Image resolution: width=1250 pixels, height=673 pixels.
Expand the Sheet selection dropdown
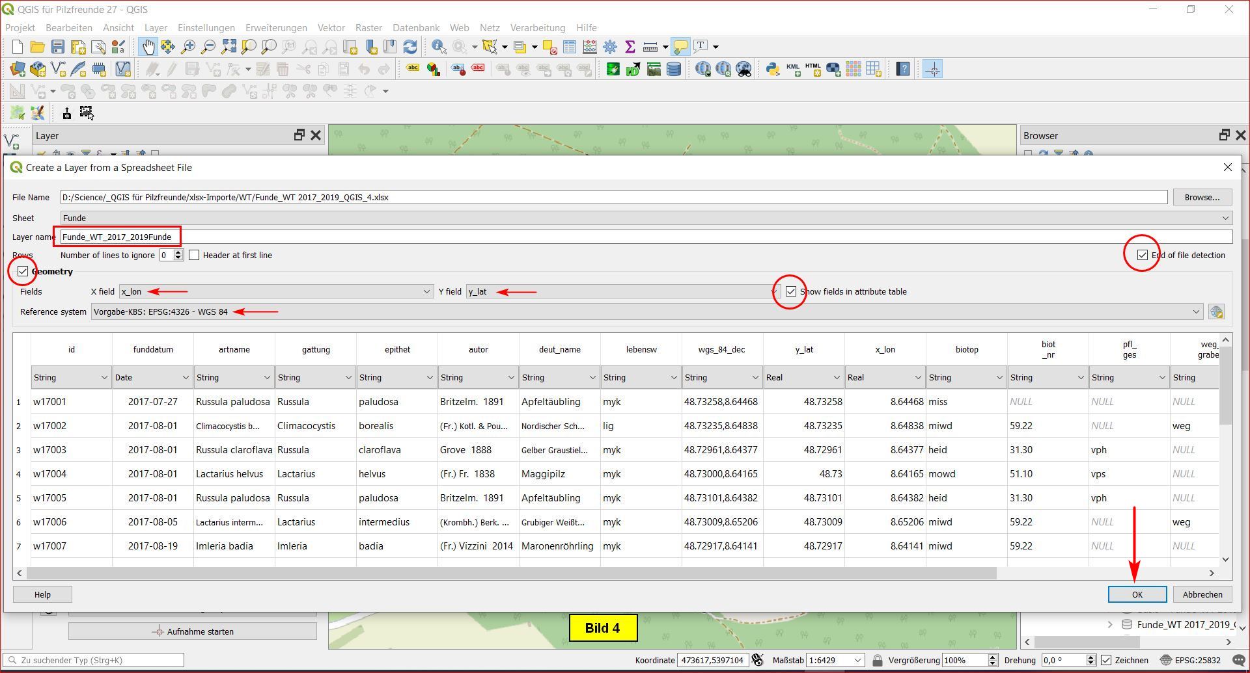tap(646, 218)
